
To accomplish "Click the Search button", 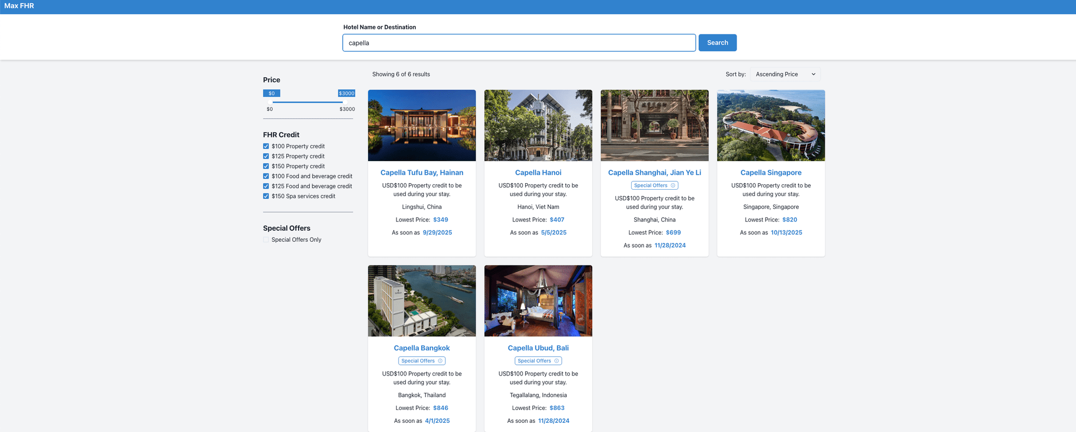I will (x=718, y=43).
